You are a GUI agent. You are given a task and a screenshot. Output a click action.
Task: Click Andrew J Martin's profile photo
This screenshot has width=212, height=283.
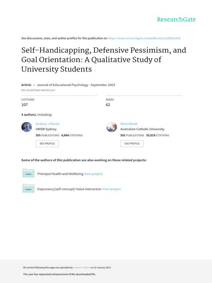point(27,127)
